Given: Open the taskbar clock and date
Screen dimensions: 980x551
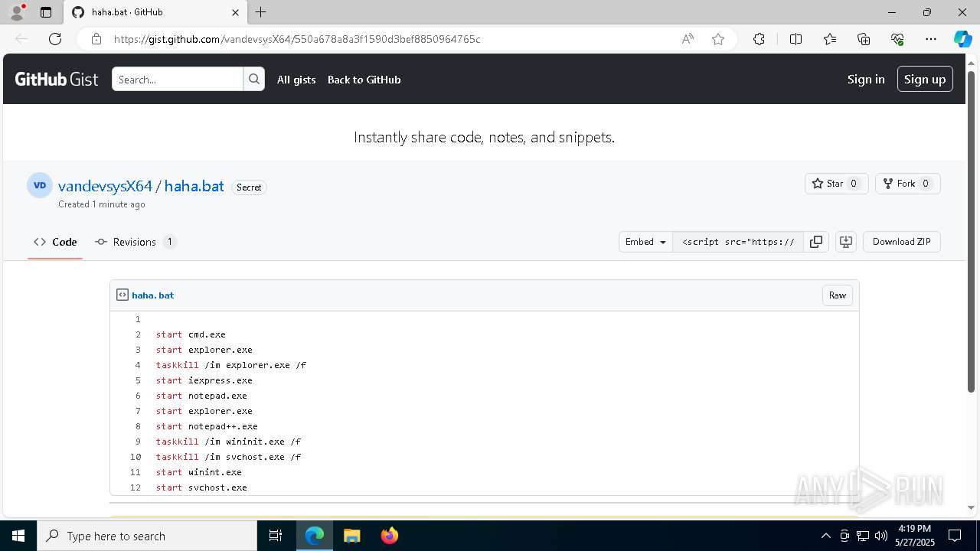Looking at the screenshot, I should pyautogui.click(x=915, y=536).
